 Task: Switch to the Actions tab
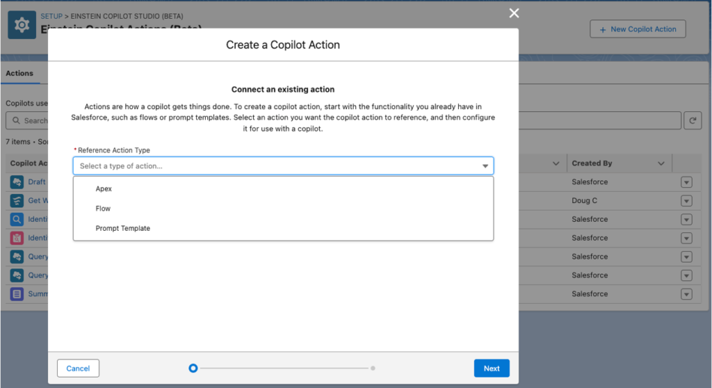coord(19,73)
